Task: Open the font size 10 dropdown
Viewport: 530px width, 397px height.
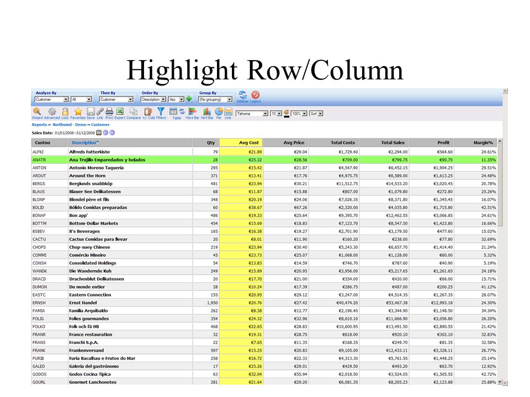Action: (276, 114)
